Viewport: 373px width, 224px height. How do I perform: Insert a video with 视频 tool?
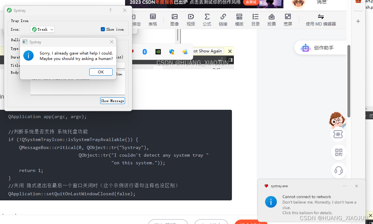[x=191, y=20]
